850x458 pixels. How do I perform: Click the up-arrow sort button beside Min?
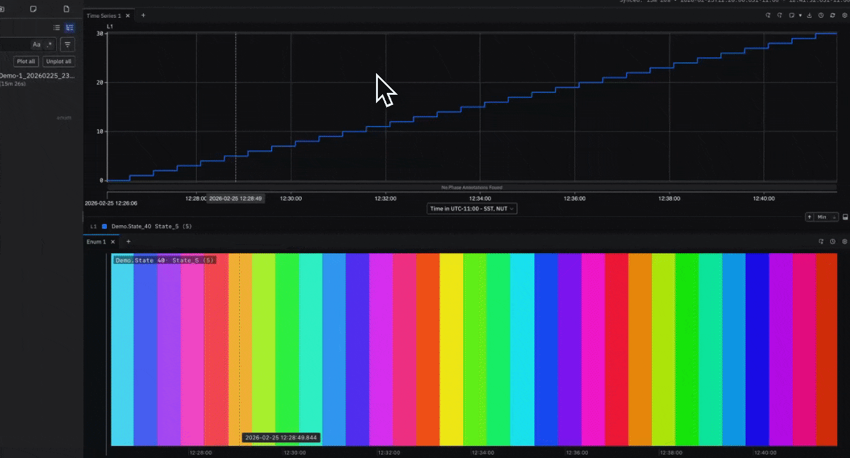click(809, 217)
